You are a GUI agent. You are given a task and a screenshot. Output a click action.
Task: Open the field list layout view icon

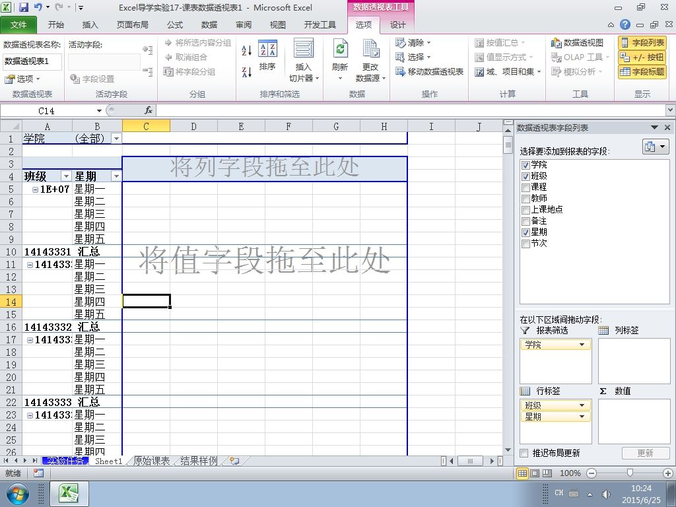coord(656,147)
